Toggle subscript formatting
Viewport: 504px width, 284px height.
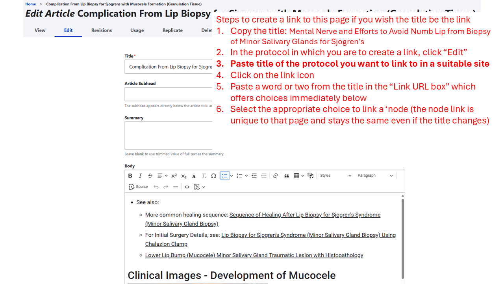184,176
